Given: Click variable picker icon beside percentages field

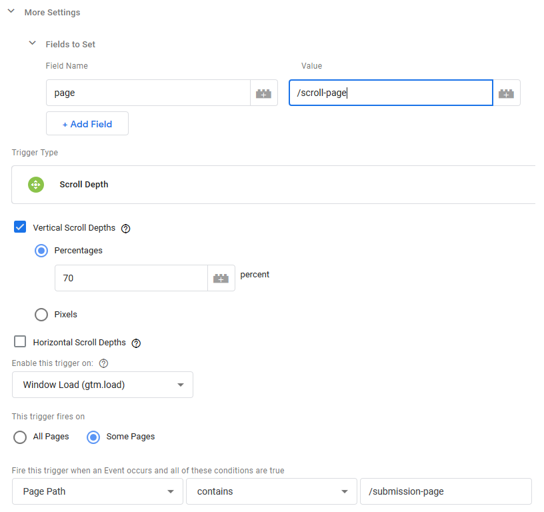Looking at the screenshot, I should (221, 278).
